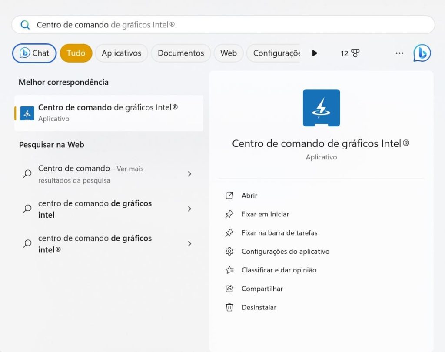Select web suggestion ending with intel®
The image size is (445, 352).
[x=109, y=244]
